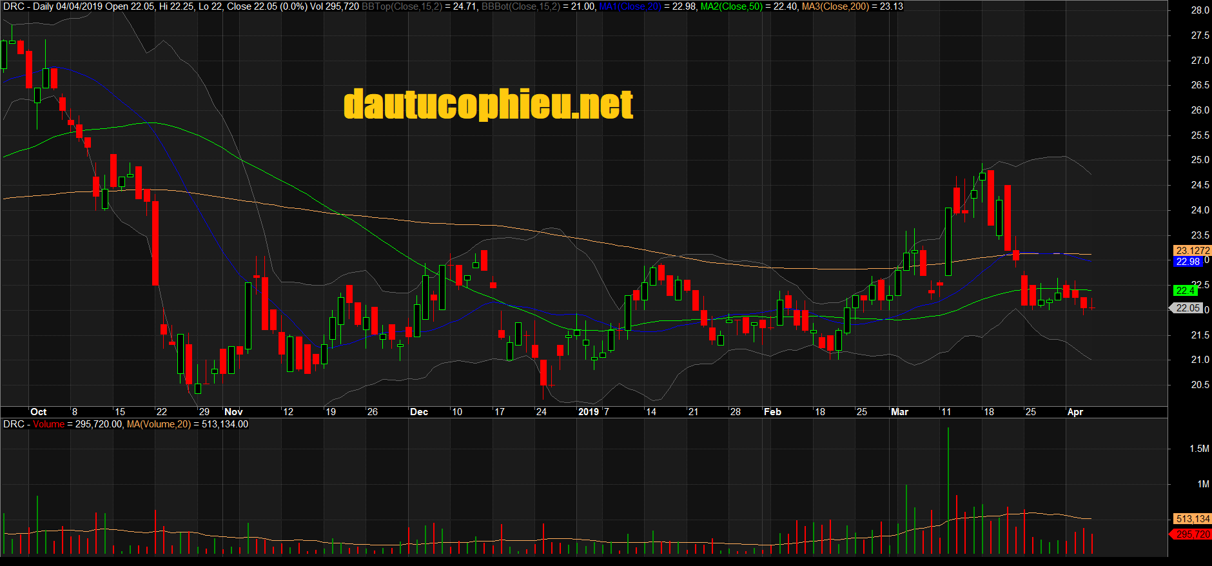Click the DRC - Daily 04/04/2019 title text
Viewport: 1212px width, 566px height.
pos(53,6)
